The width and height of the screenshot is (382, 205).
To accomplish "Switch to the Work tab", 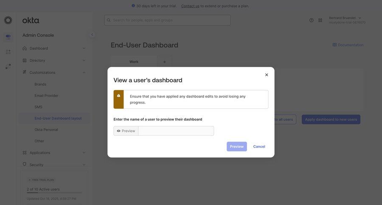I will pyautogui.click(x=134, y=62).
